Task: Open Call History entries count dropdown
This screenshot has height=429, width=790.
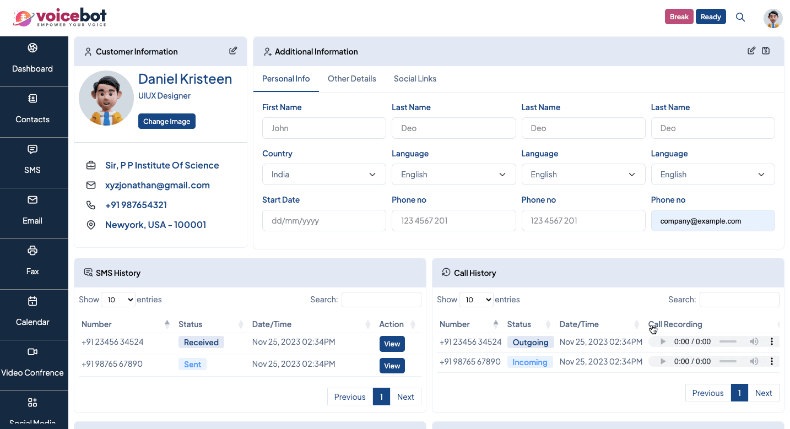Action: tap(476, 300)
